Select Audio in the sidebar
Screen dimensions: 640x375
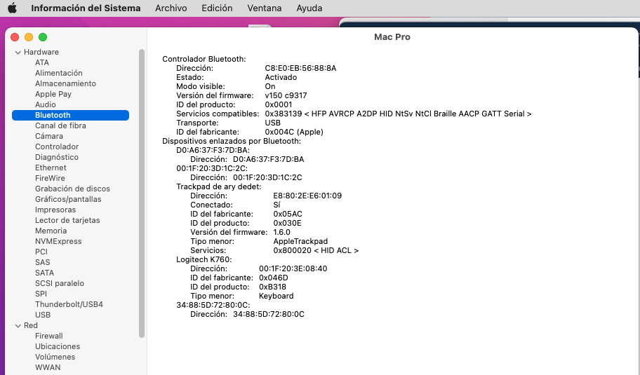(46, 104)
